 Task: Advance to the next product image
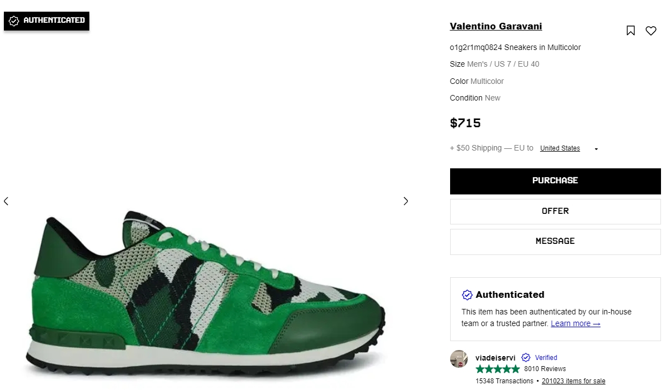(x=406, y=201)
